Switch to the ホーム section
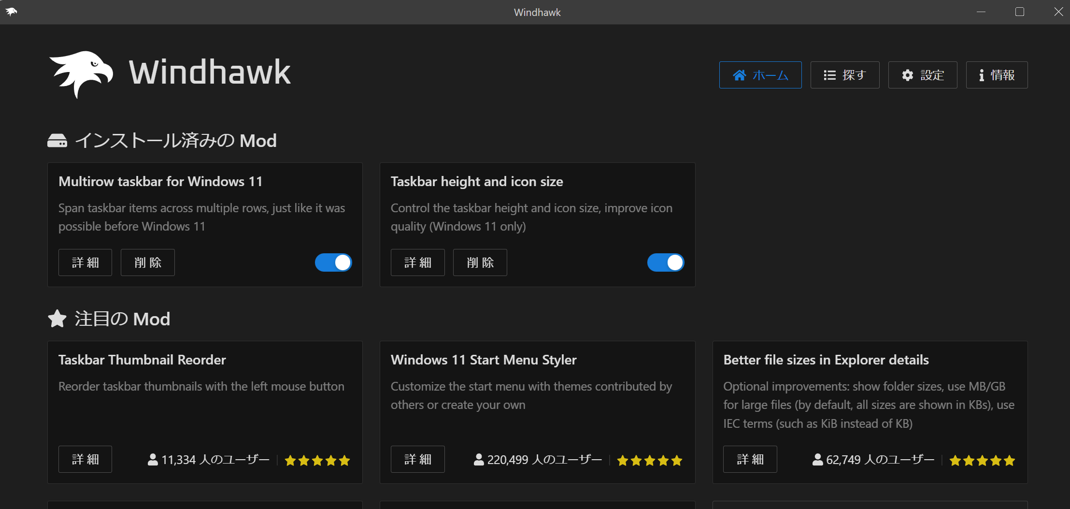The image size is (1070, 509). click(760, 75)
